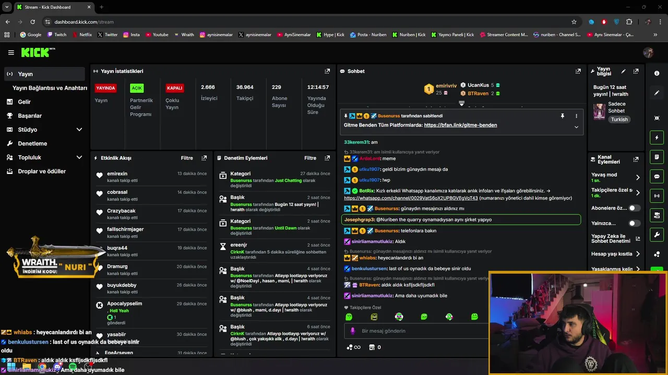Viewport: 668px width, 375px height.
Task: Open the bfan.link/gitme-benden pinned link
Action: [x=460, y=125]
